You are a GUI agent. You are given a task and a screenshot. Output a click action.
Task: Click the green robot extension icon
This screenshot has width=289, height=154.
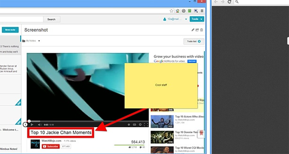[190, 11]
